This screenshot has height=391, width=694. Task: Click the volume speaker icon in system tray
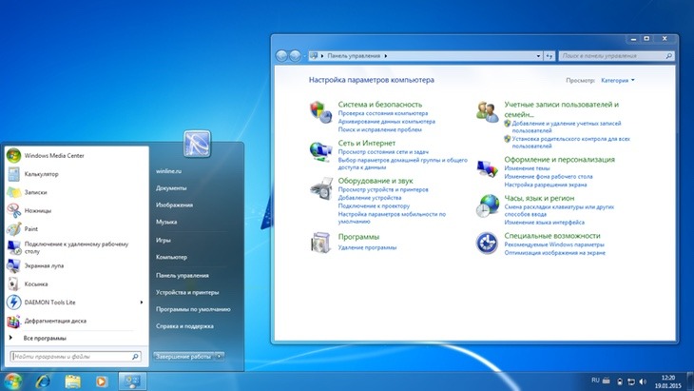click(x=643, y=381)
